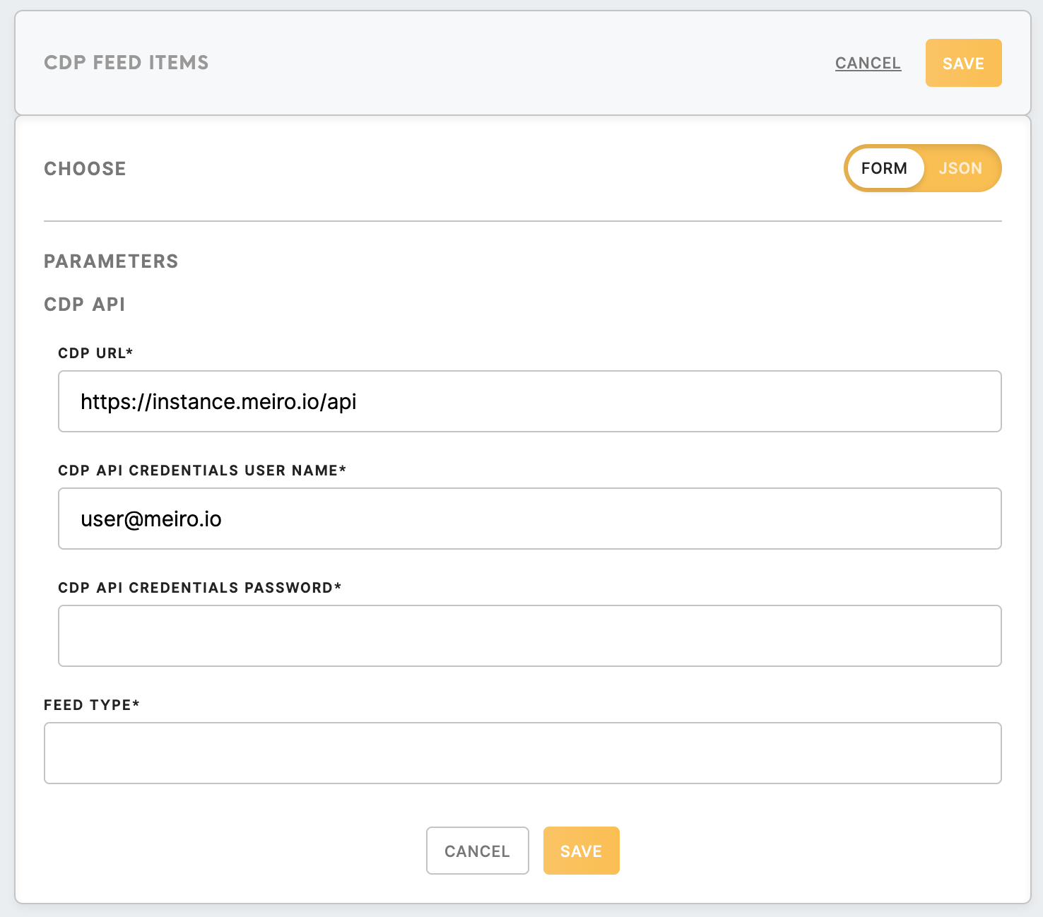Click the CDP API subsection heading
Viewport: 1043px width, 917px height.
[85, 304]
